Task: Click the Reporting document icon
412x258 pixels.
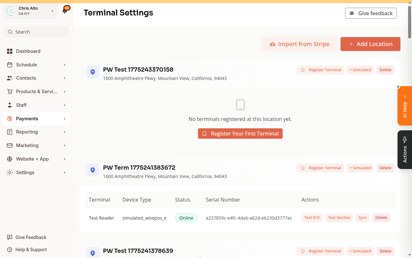Action: (x=10, y=132)
